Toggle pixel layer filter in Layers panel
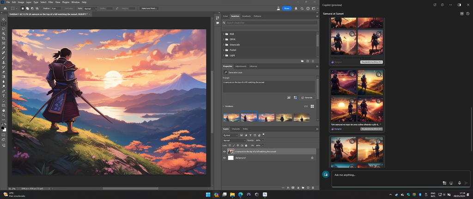This screenshot has height=199, width=473. [x=241, y=135]
